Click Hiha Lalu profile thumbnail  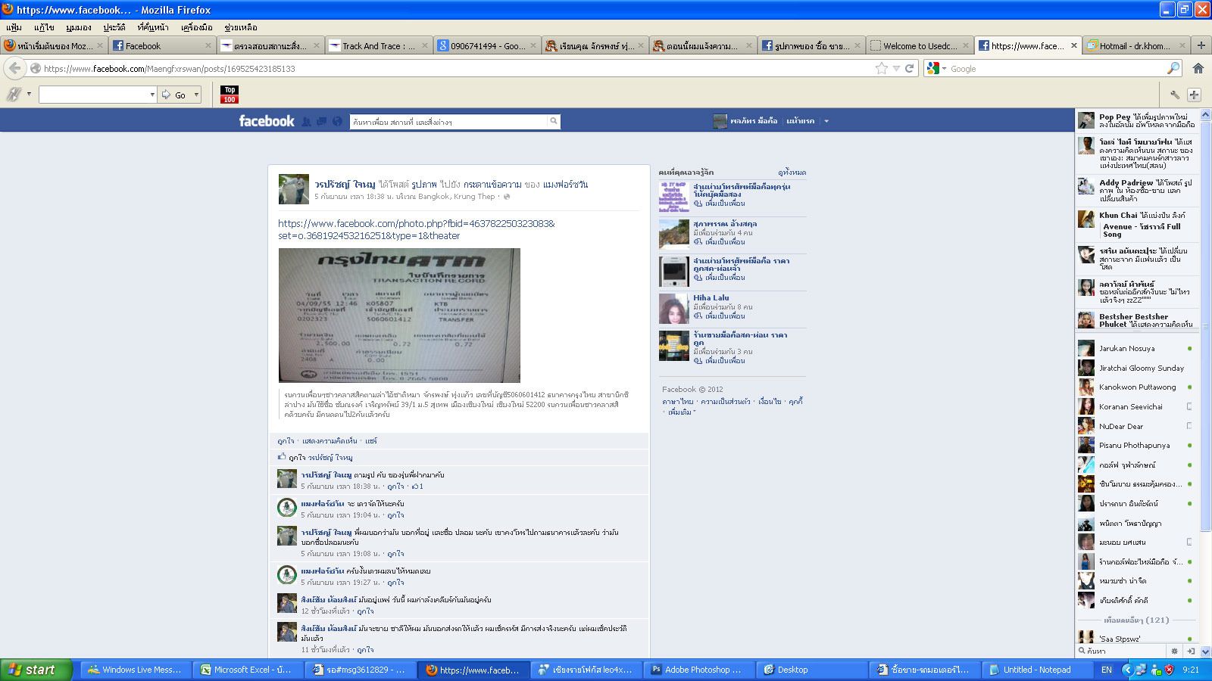coord(674,309)
